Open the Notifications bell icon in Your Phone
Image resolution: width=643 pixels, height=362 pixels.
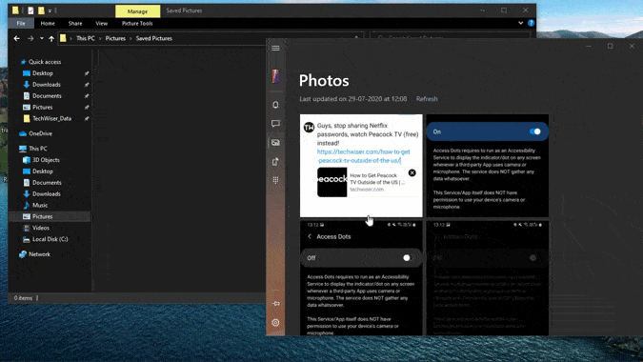[x=275, y=105]
